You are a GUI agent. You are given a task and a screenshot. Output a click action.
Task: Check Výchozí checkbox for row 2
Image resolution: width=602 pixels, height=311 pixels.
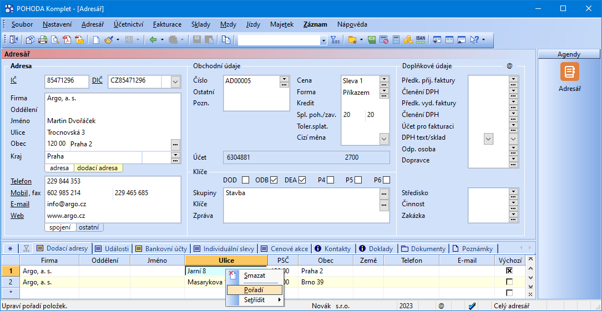click(509, 282)
